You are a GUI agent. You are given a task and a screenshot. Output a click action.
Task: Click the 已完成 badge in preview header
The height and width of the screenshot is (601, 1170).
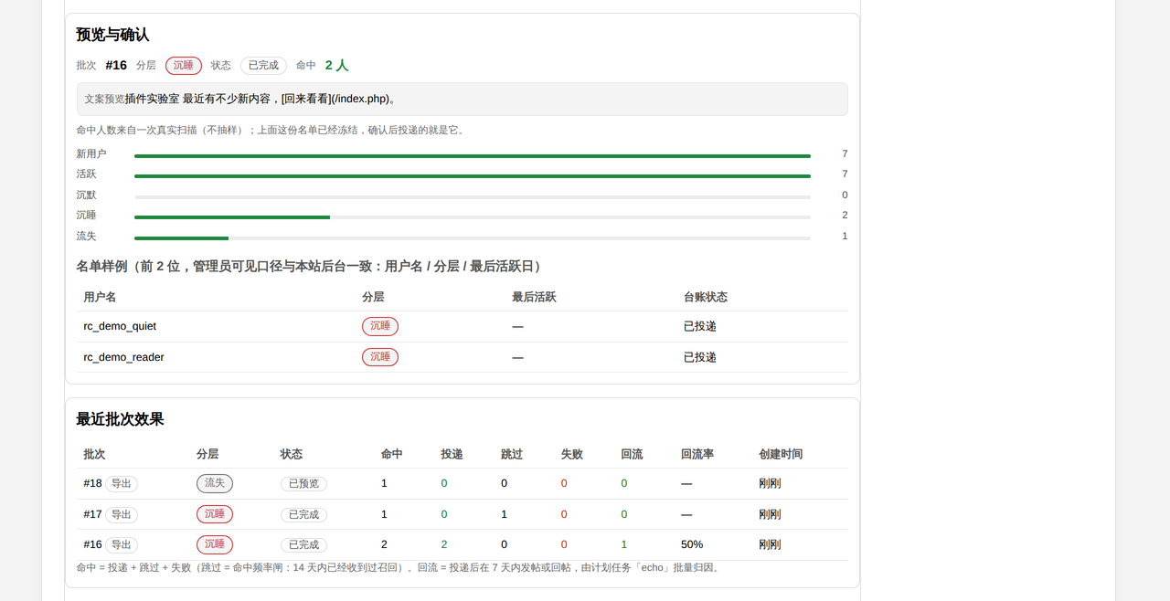point(263,66)
